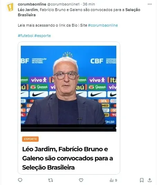Click the @corumbaonline1 handle
The height and width of the screenshot is (185, 158).
pos(63,4)
